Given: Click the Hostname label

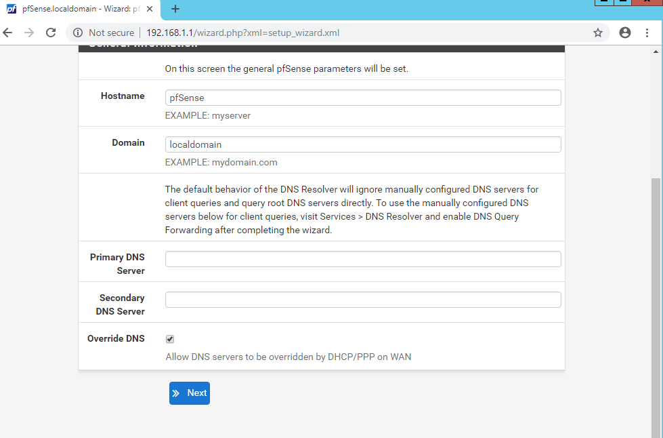Looking at the screenshot, I should [123, 96].
